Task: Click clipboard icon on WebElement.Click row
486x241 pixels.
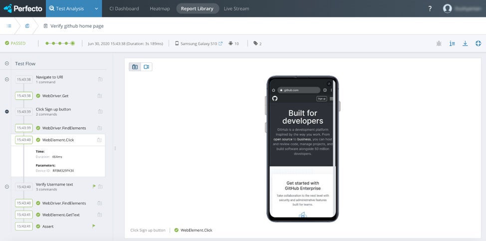Action: [x=99, y=140]
